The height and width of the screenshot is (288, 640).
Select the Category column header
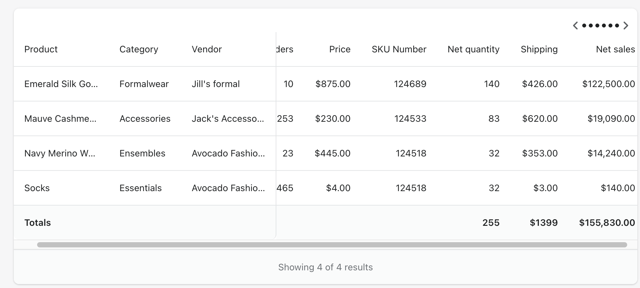coord(139,49)
